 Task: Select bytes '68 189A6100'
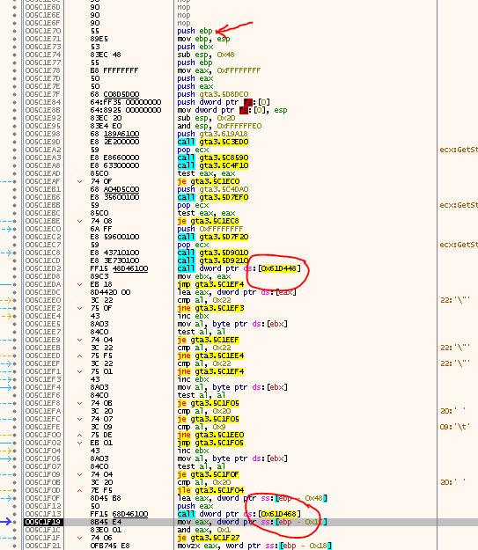pyautogui.click(x=114, y=134)
